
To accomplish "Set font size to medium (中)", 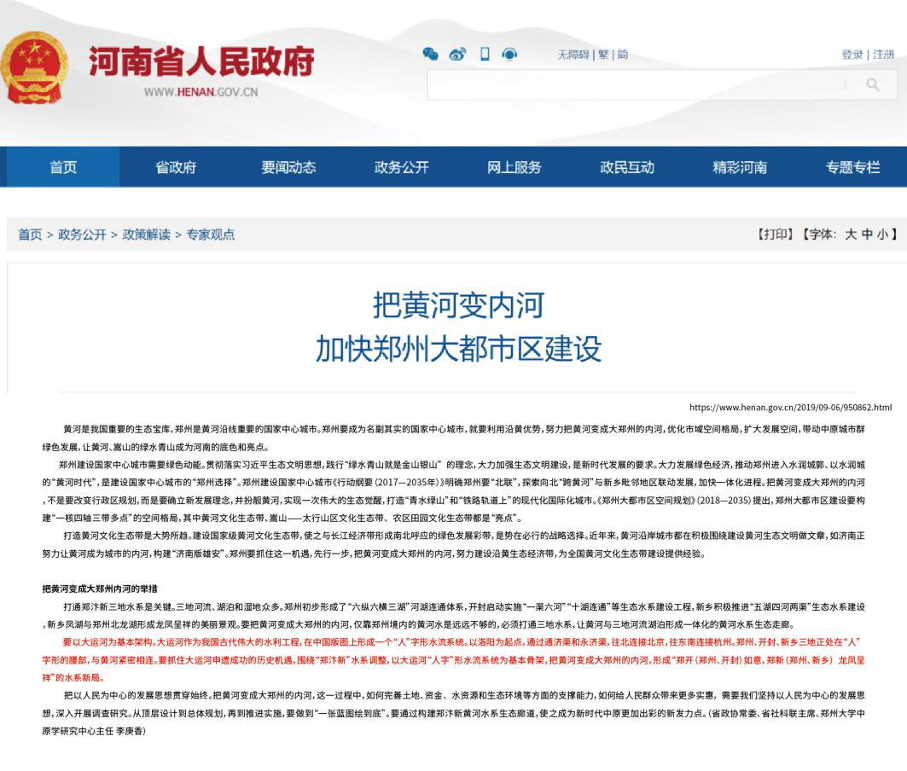I will 867,235.
